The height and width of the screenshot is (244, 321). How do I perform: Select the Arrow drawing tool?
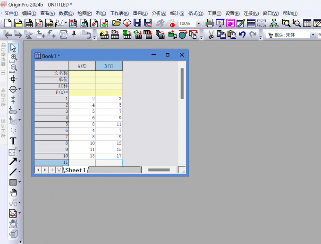point(13,161)
